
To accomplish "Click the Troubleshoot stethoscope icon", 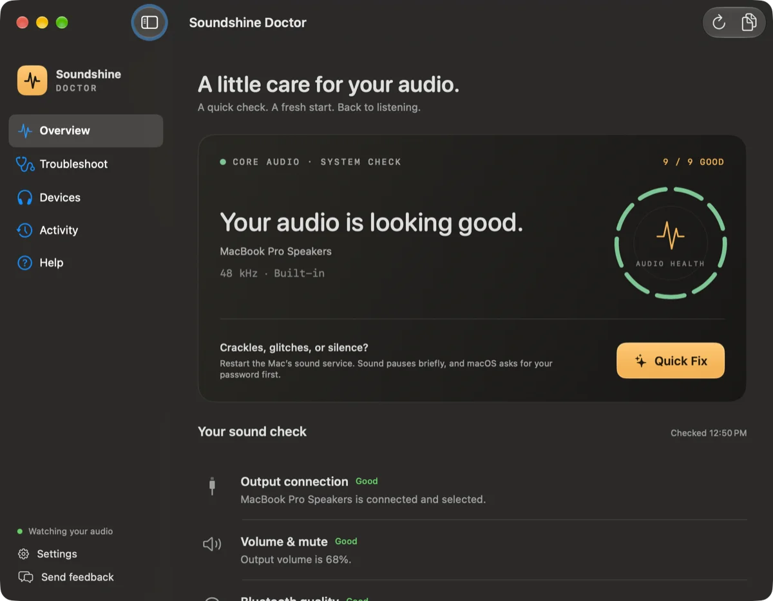I will 25,164.
